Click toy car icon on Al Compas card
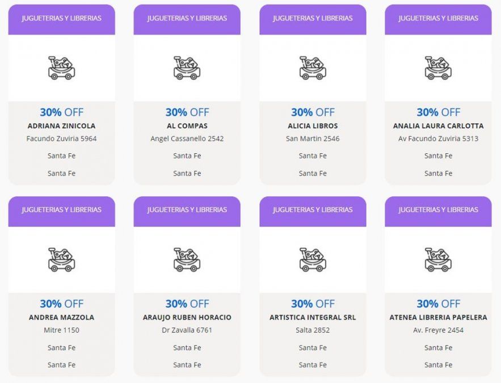Viewport: 501px width, 383px height. (187, 68)
